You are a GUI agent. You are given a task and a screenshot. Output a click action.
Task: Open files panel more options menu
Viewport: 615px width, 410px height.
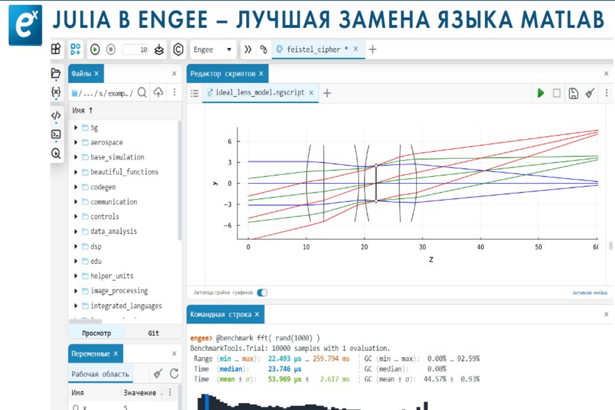174,92
